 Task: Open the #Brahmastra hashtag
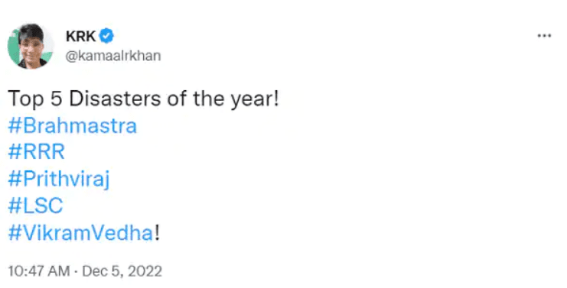tap(73, 125)
